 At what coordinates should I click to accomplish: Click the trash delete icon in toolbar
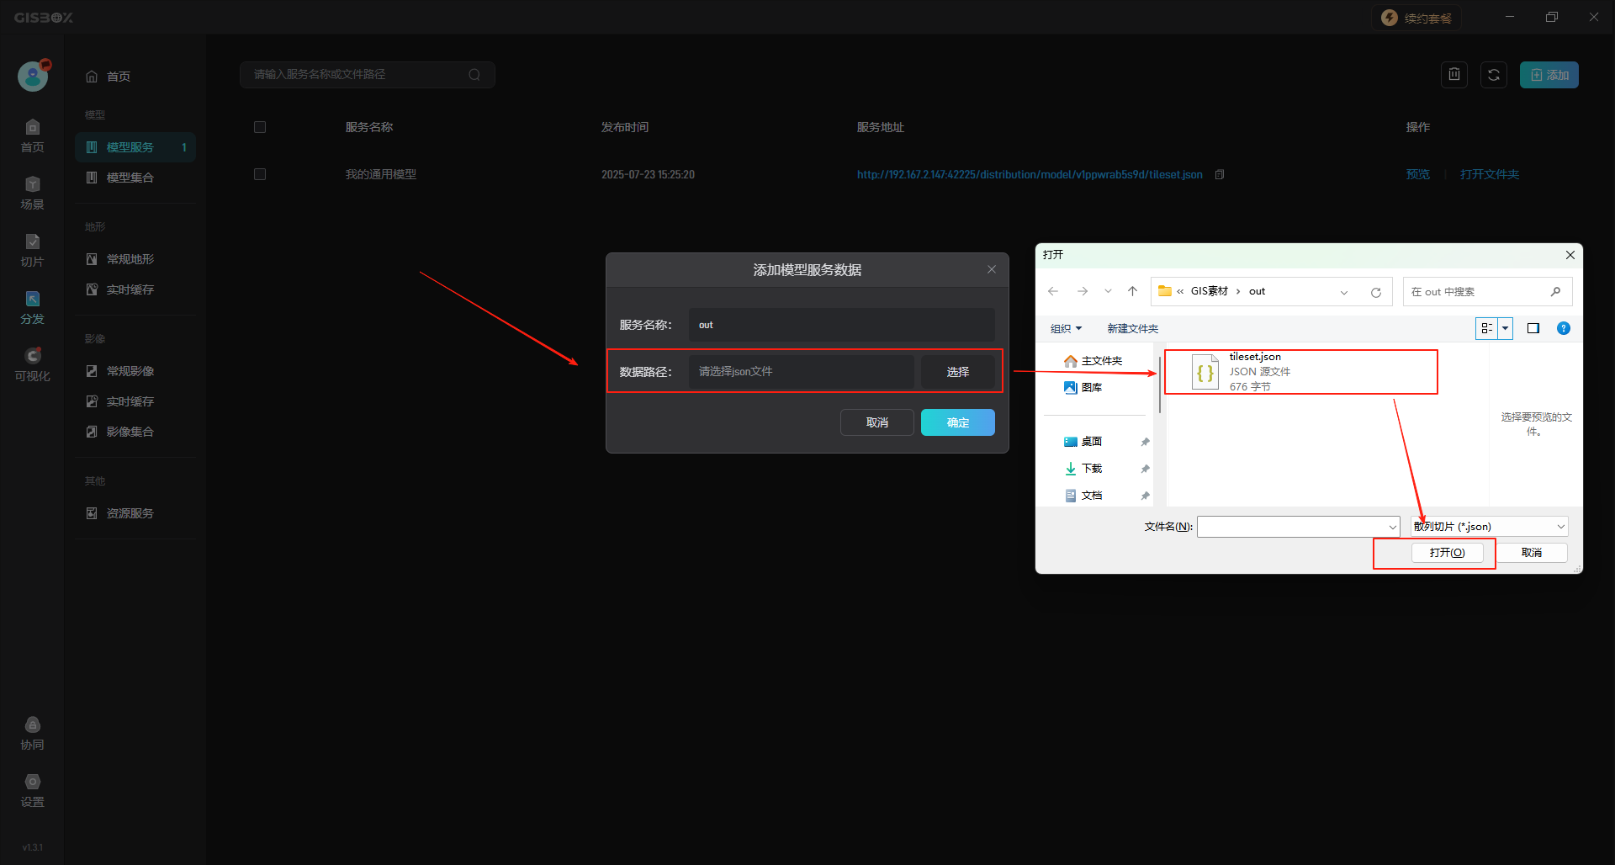point(1454,75)
